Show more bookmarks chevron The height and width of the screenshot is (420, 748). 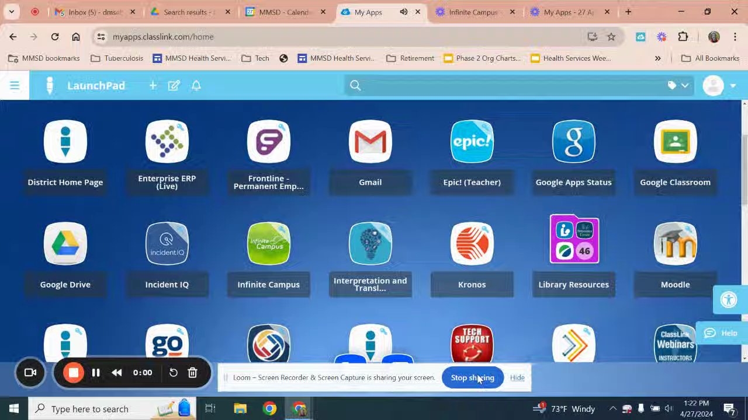(x=657, y=58)
